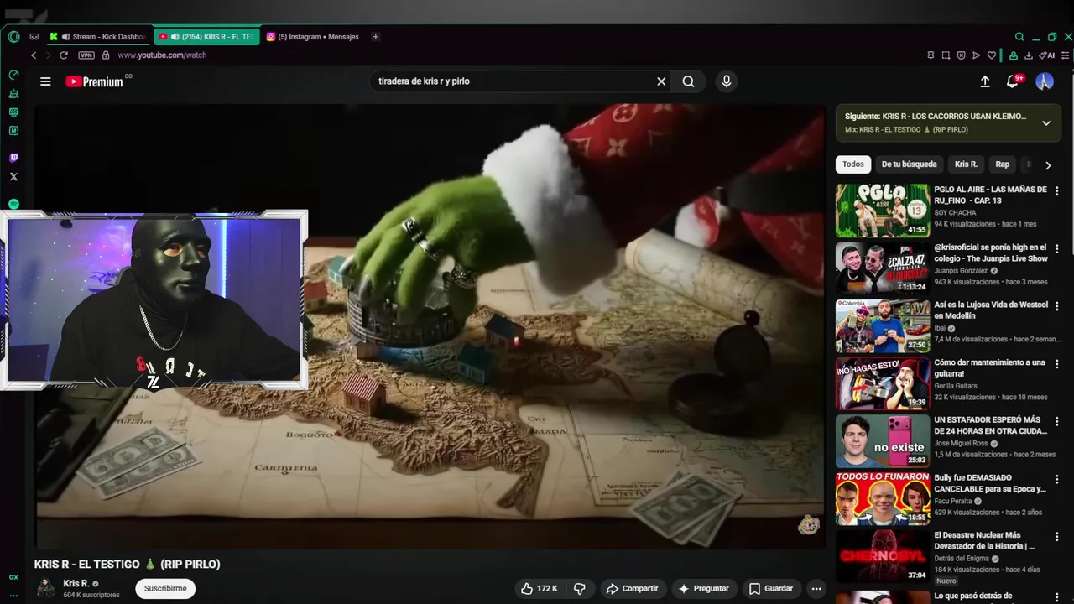Open the Chernobyl video thumbnail
1074x604 pixels.
(883, 555)
